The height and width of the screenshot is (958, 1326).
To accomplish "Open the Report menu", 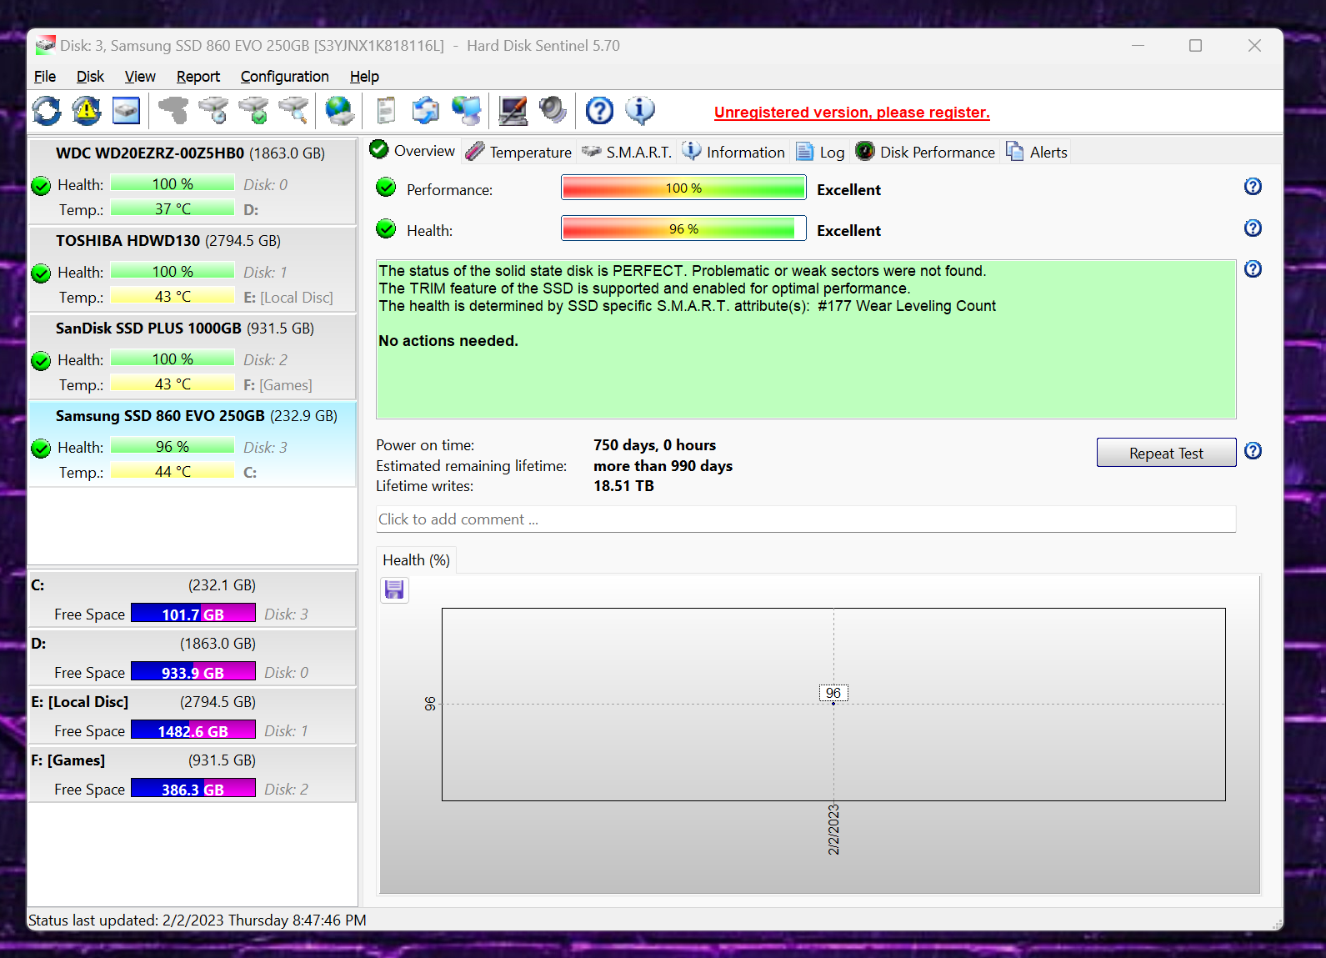I will [198, 77].
